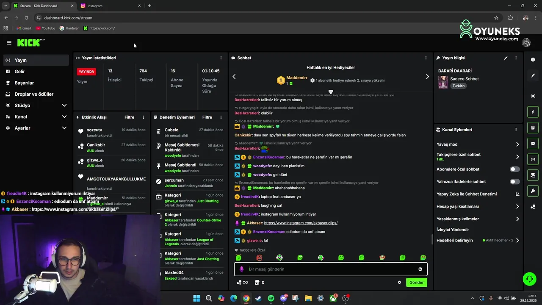Open the YouTube bookmark
The width and height of the screenshot is (542, 305).
pos(45,28)
